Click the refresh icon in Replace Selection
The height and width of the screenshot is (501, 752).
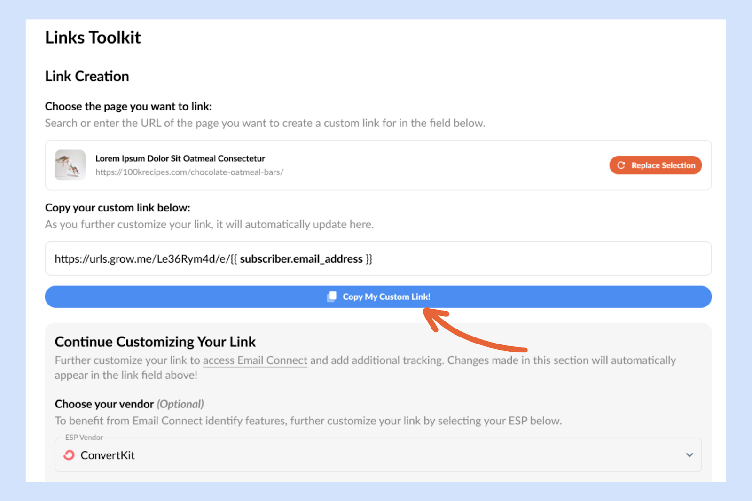[621, 165]
